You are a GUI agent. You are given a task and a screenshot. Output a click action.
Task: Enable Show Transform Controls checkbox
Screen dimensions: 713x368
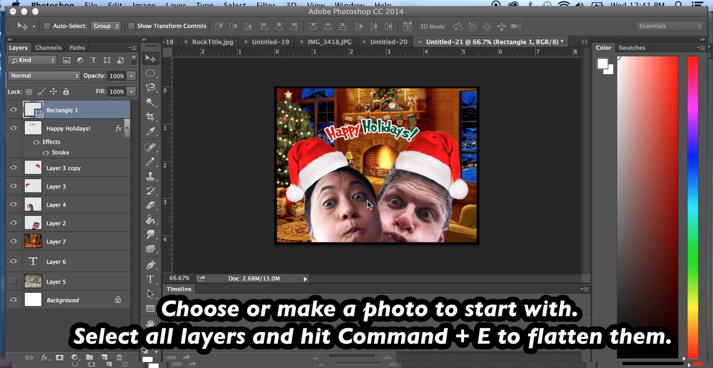pos(131,26)
